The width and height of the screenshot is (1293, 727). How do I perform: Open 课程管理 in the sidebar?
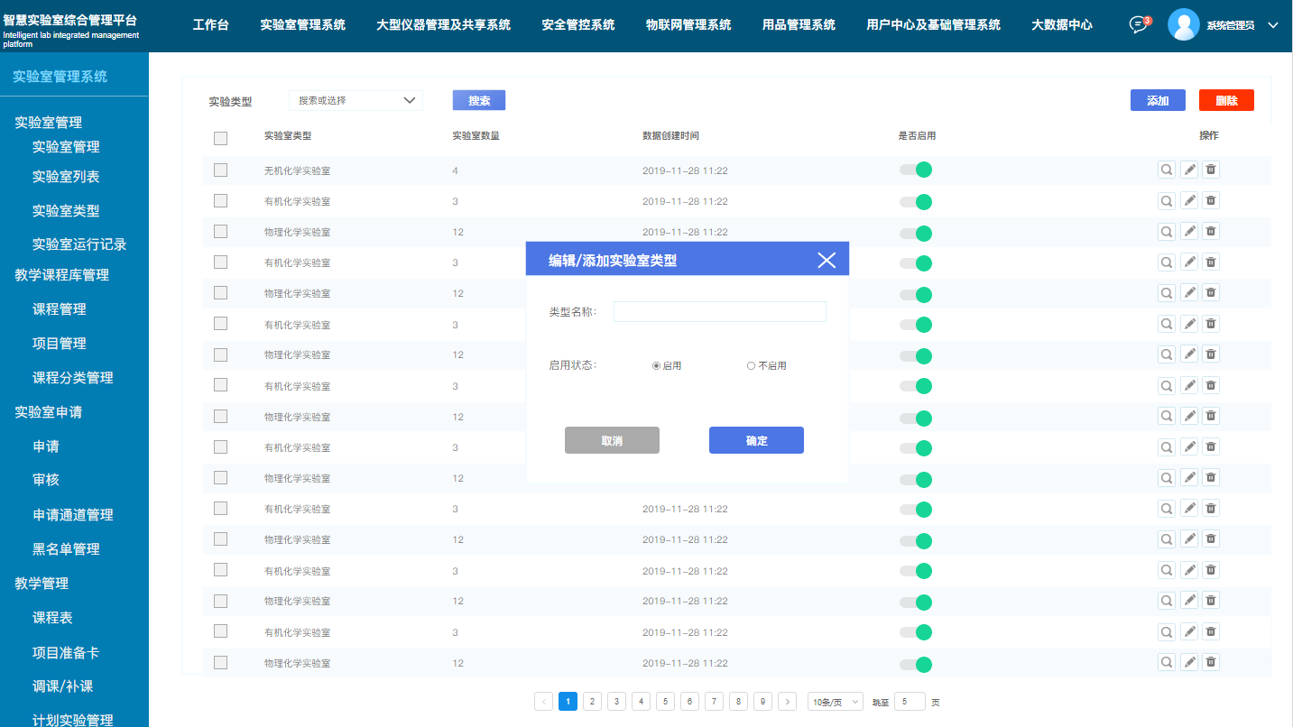pos(60,309)
